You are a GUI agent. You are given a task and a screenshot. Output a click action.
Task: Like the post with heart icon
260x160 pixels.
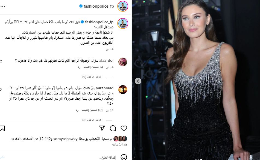click(x=124, y=128)
